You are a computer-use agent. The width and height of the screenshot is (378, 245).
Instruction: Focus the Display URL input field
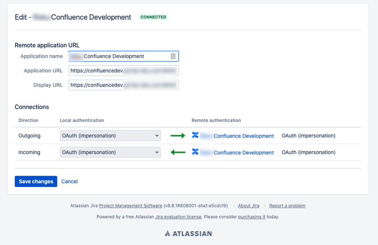(x=124, y=85)
